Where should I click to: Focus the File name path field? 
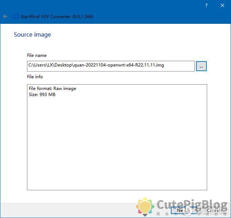[111, 66]
